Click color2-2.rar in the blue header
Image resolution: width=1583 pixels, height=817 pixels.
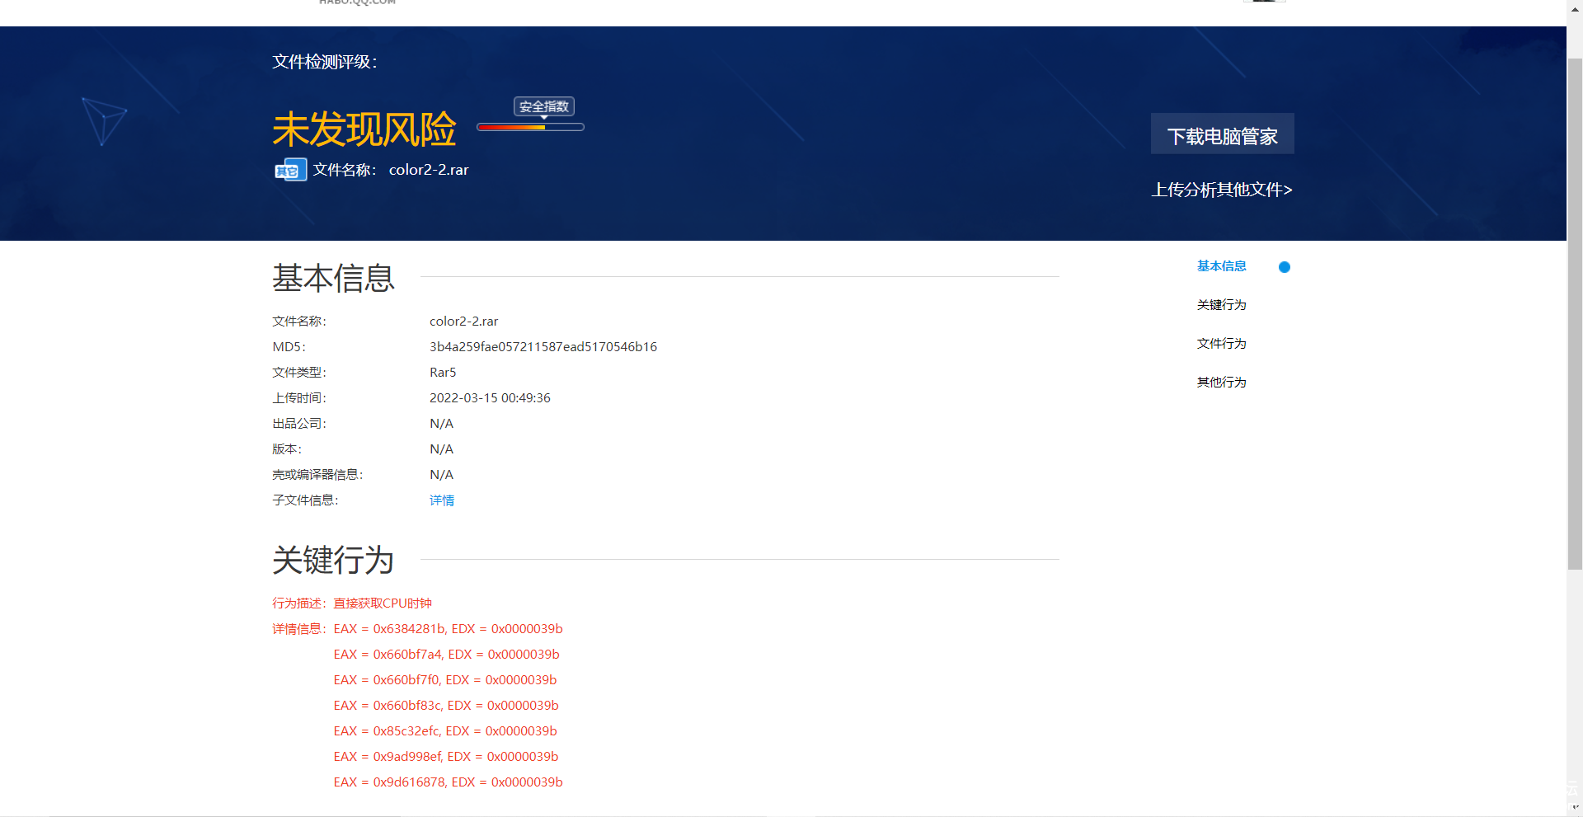[429, 170]
